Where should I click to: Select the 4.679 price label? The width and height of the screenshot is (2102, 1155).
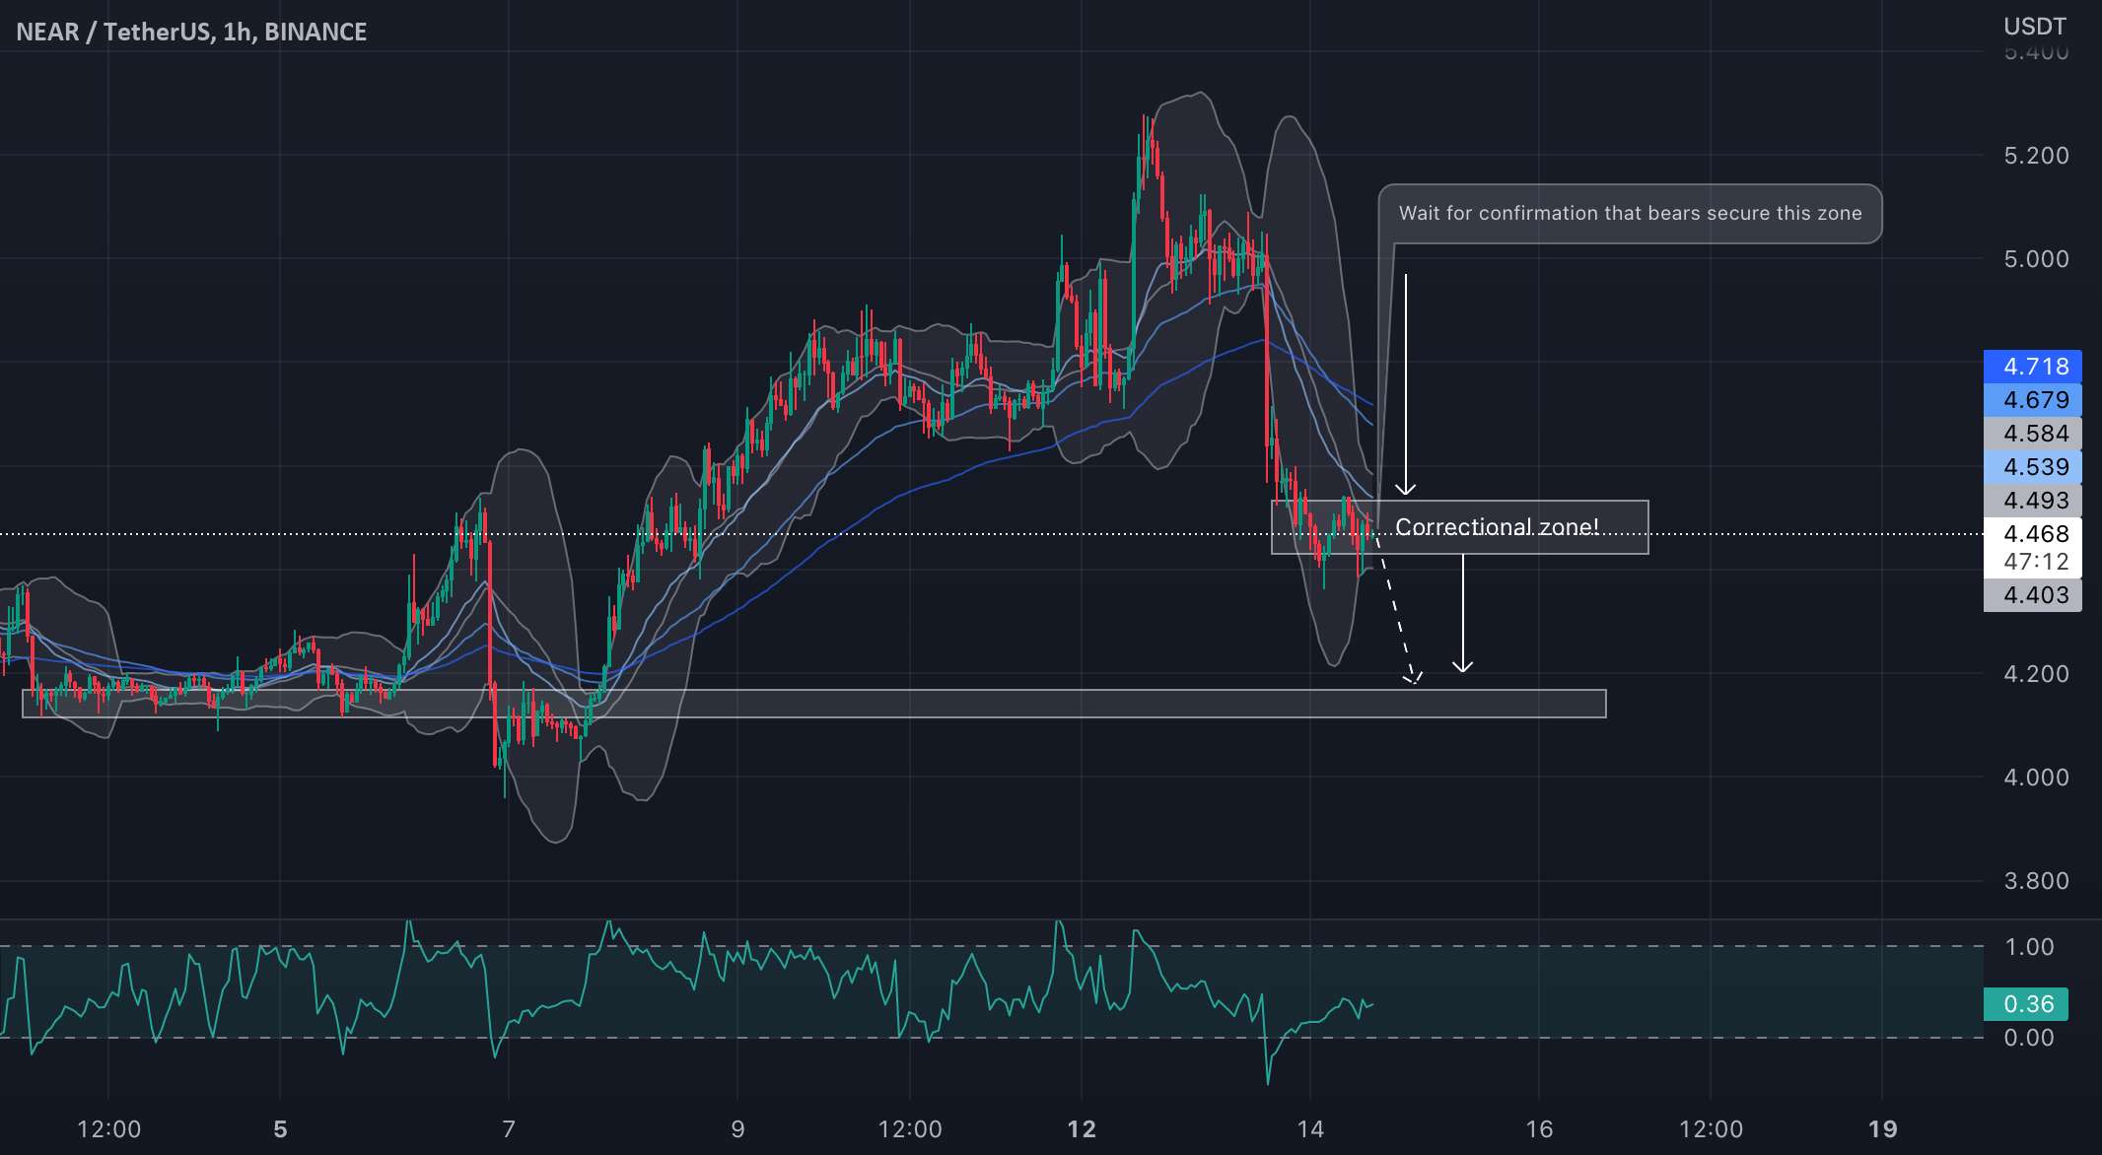pyautogui.click(x=2033, y=400)
